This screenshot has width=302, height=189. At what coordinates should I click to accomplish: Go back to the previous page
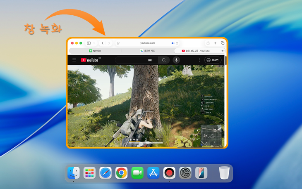pyautogui.click(x=103, y=43)
